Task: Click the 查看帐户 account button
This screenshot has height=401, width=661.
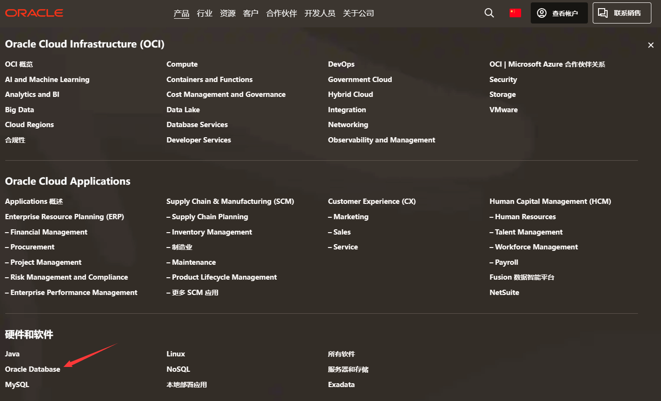Action: click(559, 13)
